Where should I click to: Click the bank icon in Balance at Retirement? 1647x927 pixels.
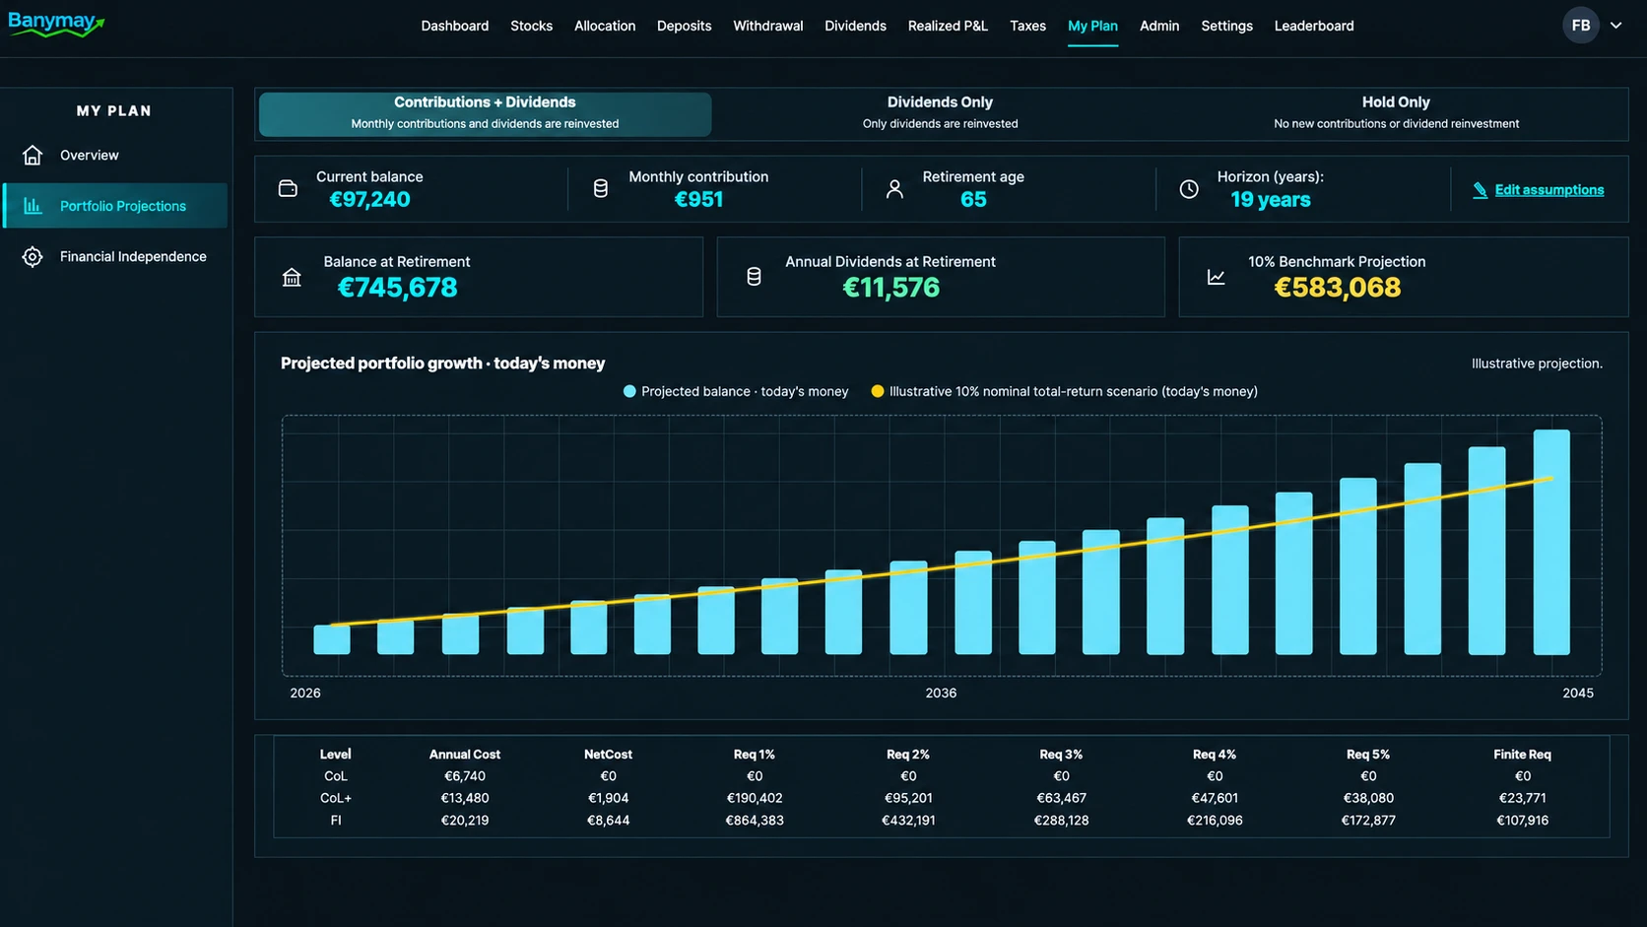pos(292,277)
